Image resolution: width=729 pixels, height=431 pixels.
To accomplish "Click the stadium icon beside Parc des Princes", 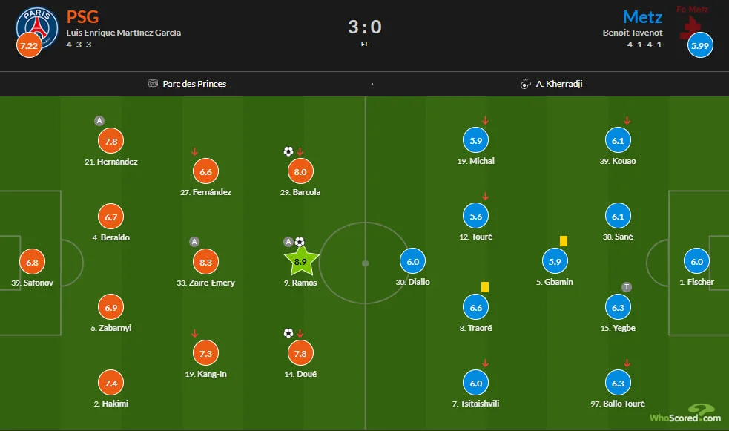I will pyautogui.click(x=153, y=84).
